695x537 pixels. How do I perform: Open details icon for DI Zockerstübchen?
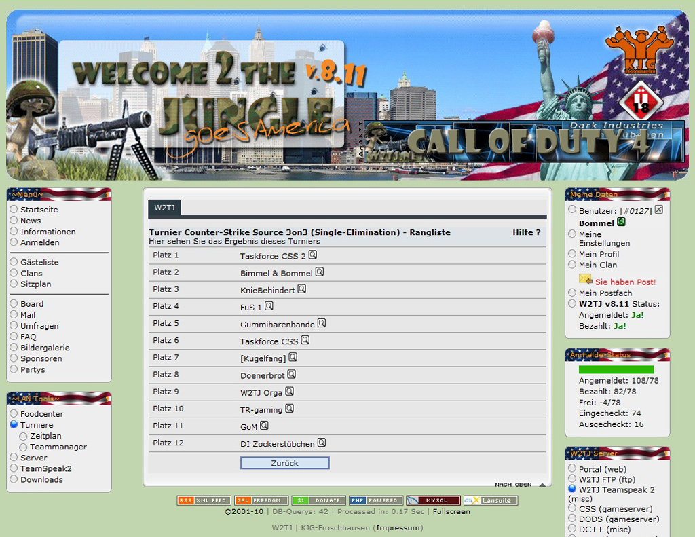point(322,443)
